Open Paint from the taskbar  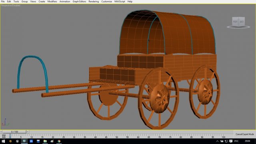(x=52, y=141)
